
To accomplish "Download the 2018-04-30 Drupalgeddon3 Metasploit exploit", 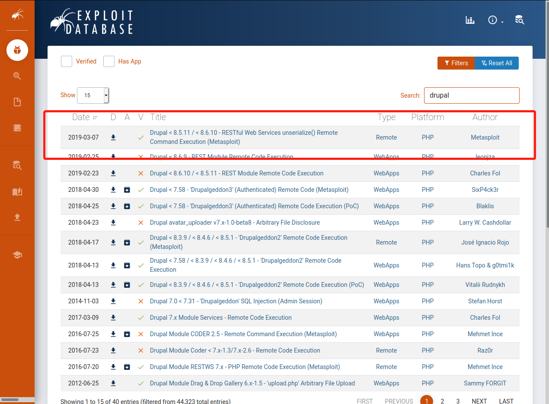I will click(x=113, y=190).
